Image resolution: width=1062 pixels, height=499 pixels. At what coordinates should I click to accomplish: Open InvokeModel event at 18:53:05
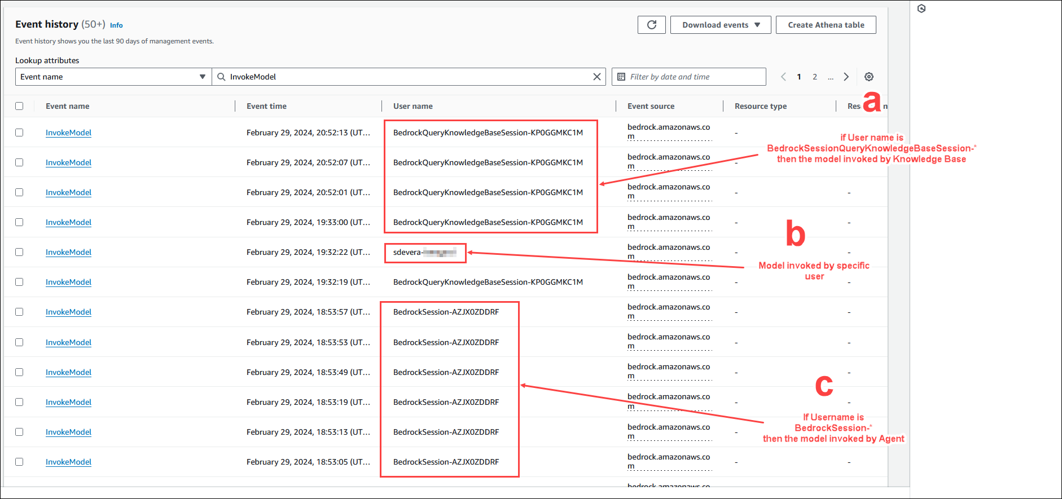pyautogui.click(x=68, y=462)
